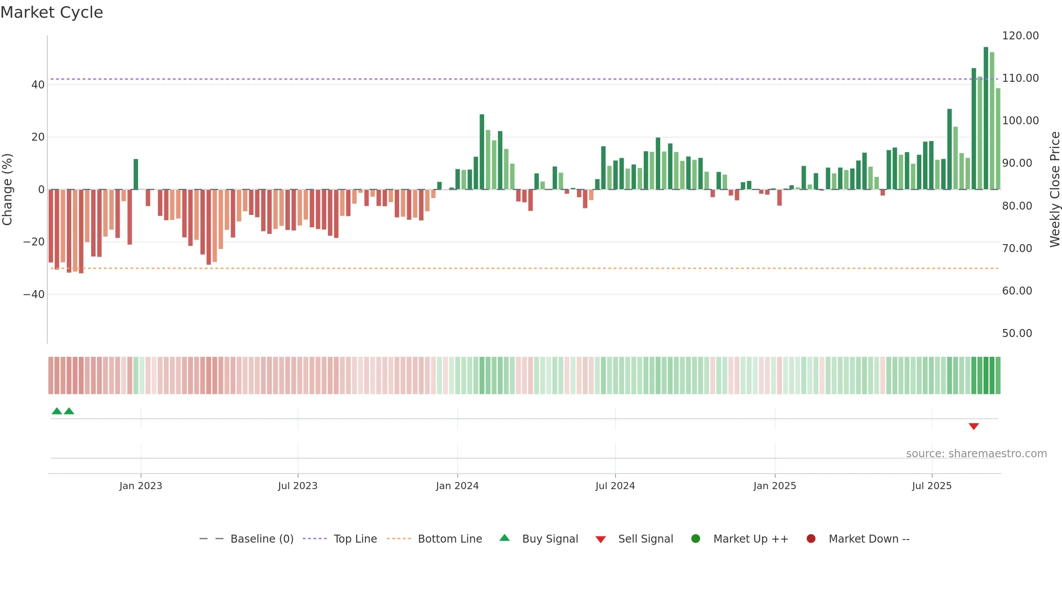Toggle the Top Line legend entry
The height and width of the screenshot is (597, 1062).
(x=340, y=539)
